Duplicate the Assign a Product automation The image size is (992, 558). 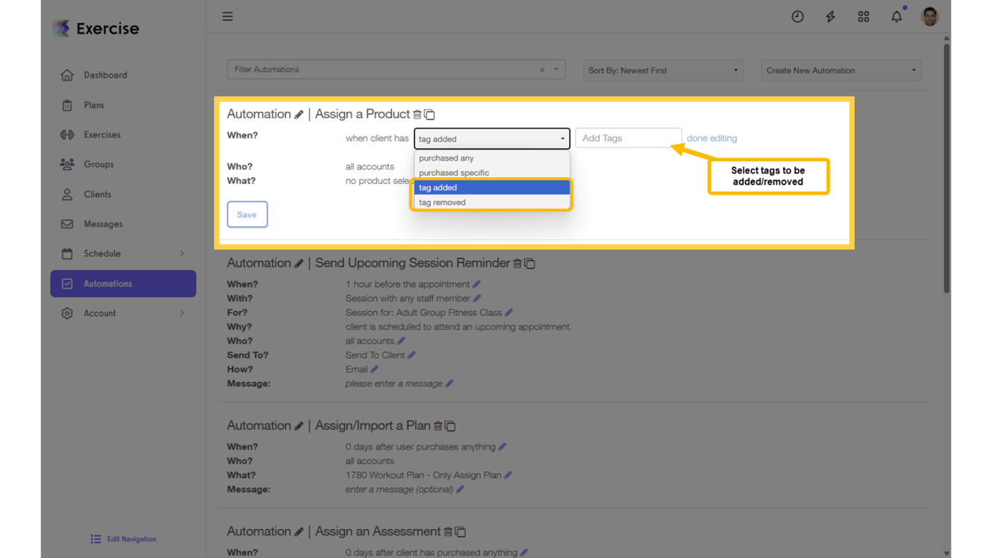[x=429, y=114]
